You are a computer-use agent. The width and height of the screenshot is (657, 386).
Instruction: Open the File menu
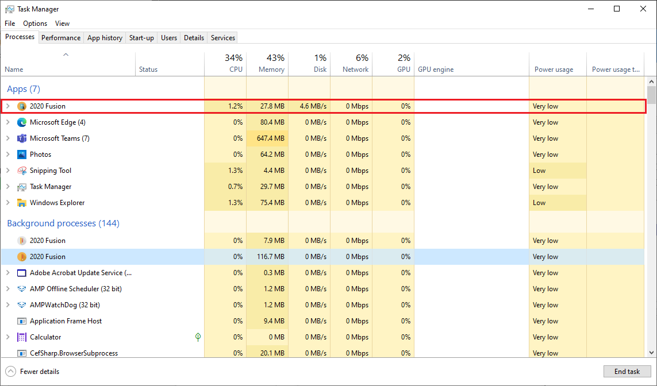point(10,24)
